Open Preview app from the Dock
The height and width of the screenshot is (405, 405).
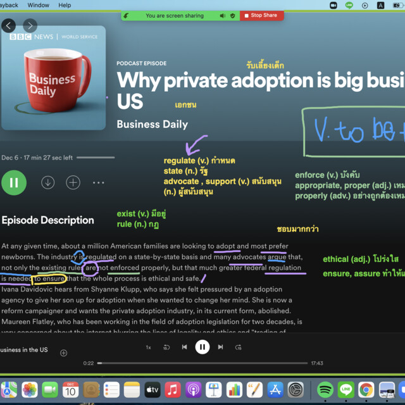pos(387,390)
